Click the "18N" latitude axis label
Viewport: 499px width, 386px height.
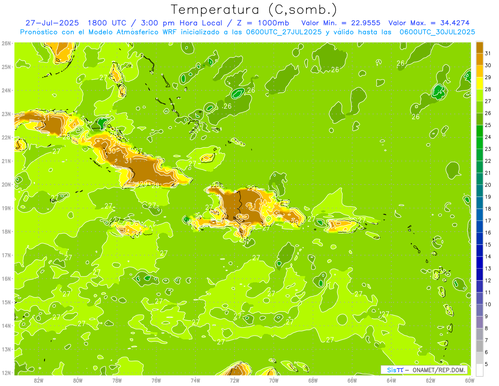tap(6, 232)
